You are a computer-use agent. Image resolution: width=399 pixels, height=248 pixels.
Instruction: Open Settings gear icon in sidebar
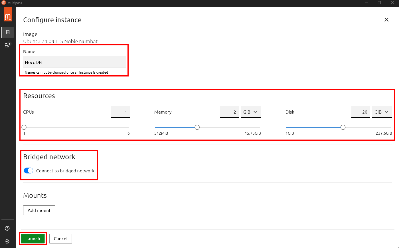coord(7,241)
